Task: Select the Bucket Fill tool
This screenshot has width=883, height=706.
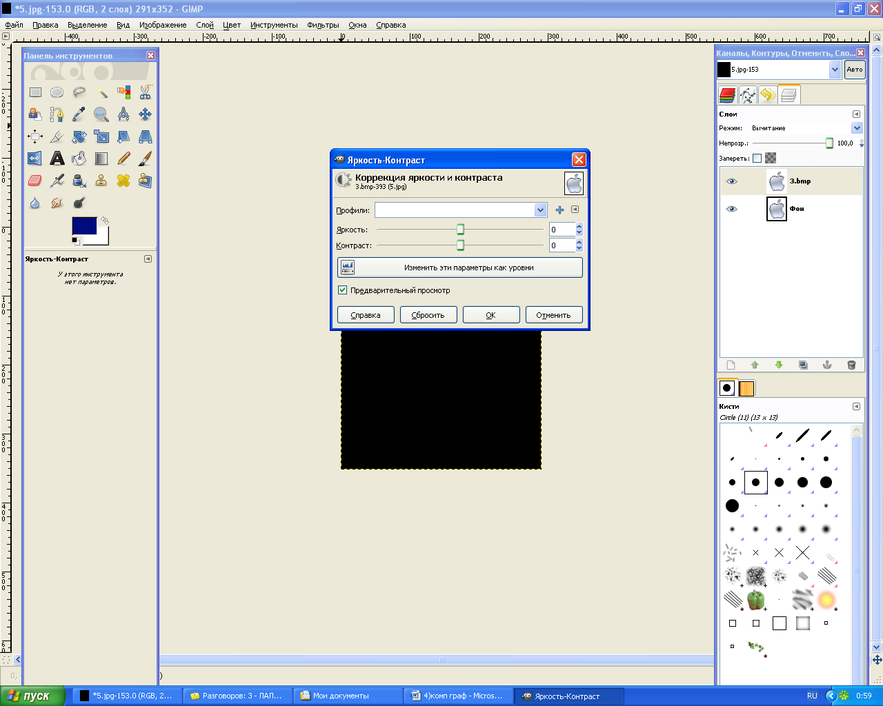Action: 79,159
